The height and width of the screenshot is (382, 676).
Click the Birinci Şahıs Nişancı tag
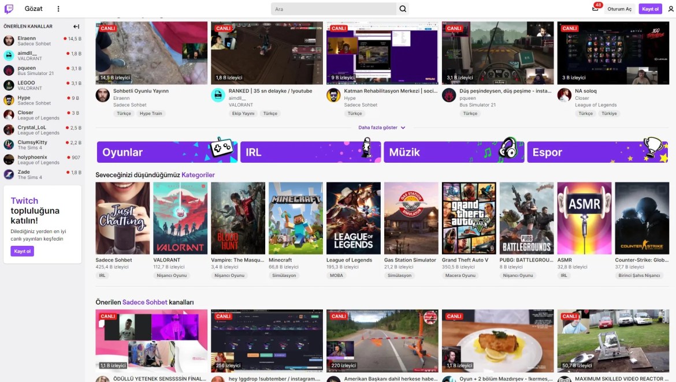pos(640,276)
